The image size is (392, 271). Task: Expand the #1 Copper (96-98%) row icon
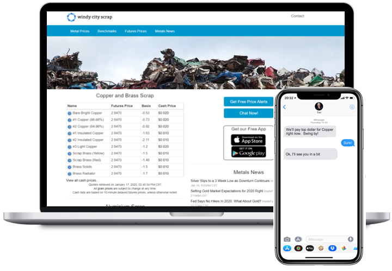pyautogui.click(x=70, y=120)
